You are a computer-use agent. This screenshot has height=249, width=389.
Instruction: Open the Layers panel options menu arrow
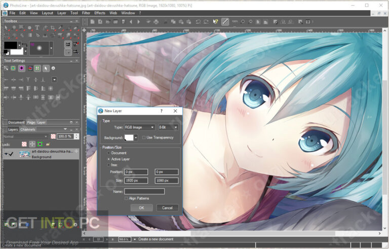tap(65, 129)
